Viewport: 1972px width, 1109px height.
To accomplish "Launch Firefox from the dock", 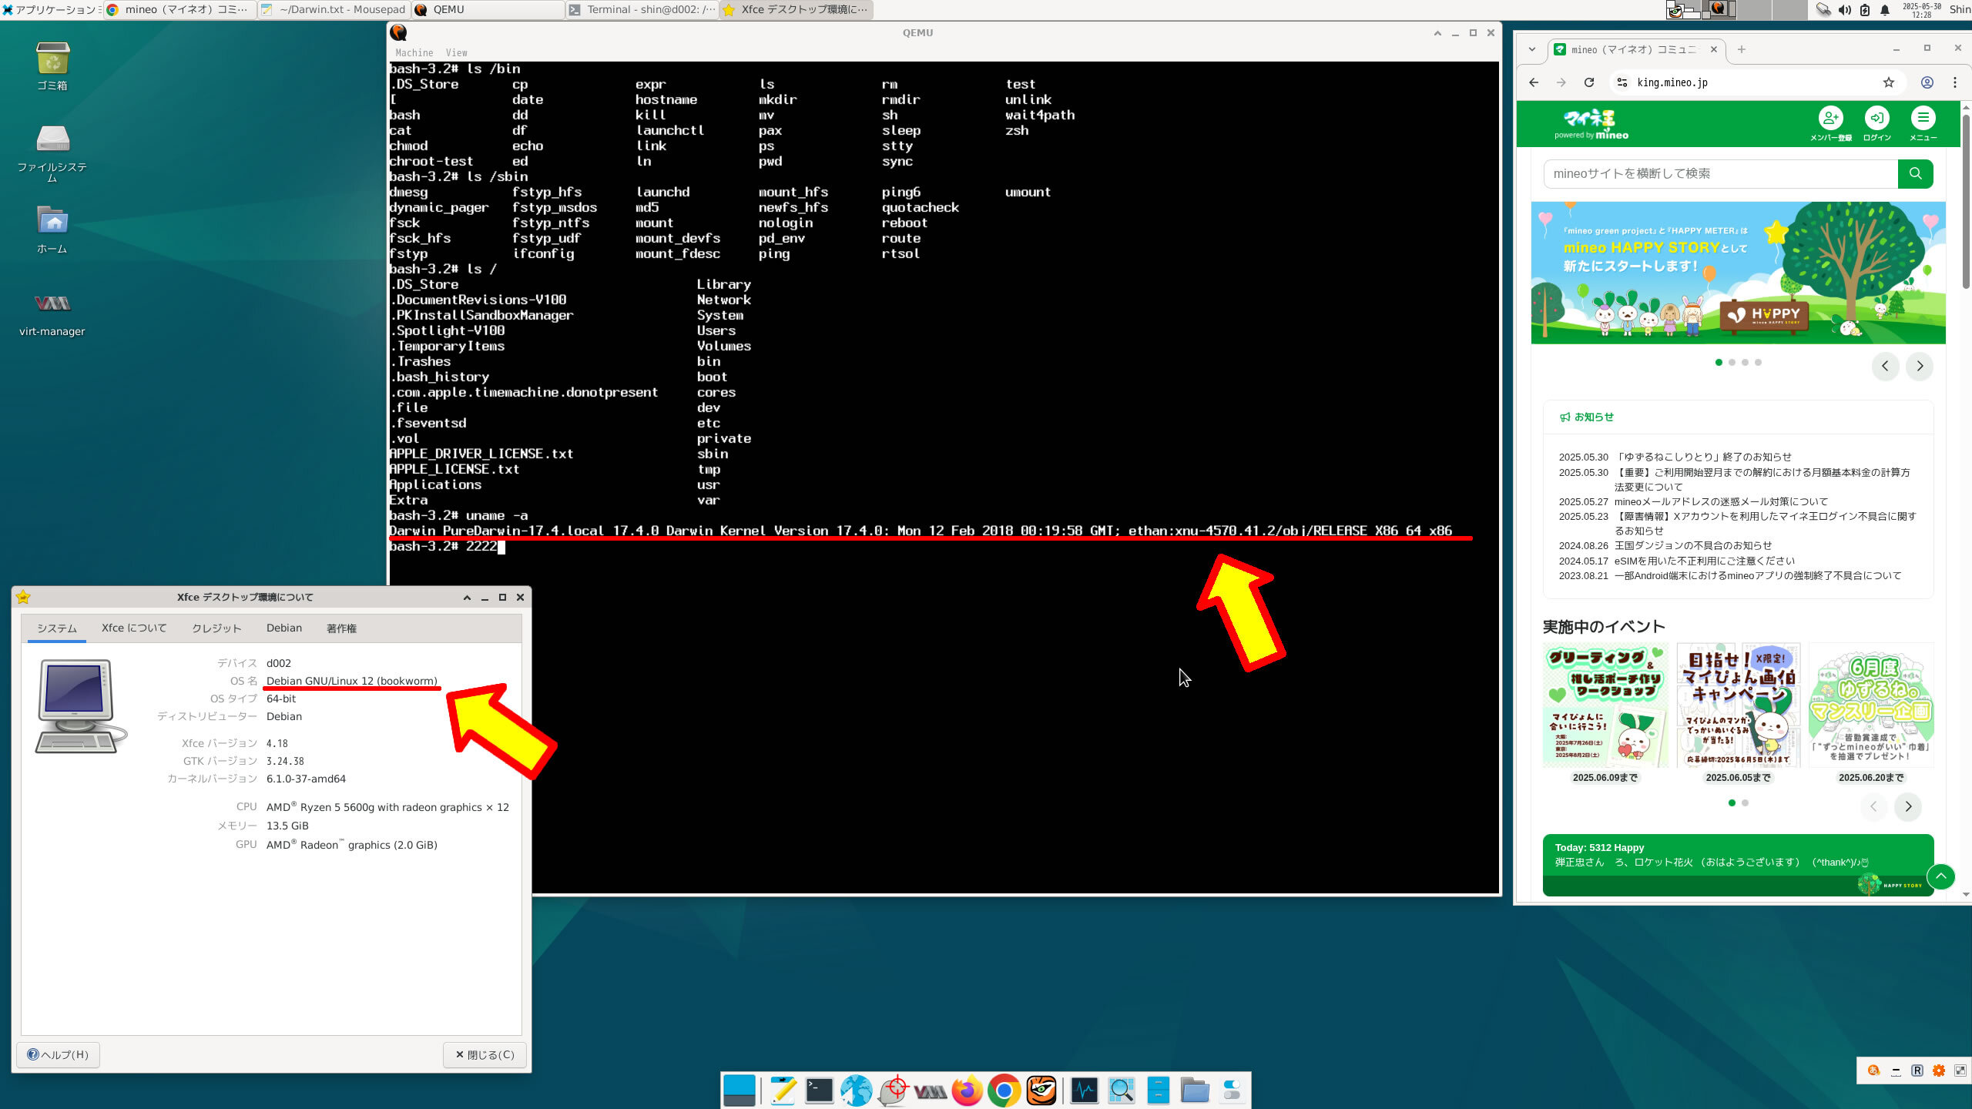I will tap(967, 1091).
